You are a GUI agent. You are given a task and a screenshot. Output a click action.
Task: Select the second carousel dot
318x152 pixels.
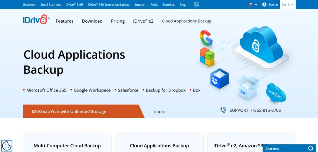pyautogui.click(x=159, y=112)
